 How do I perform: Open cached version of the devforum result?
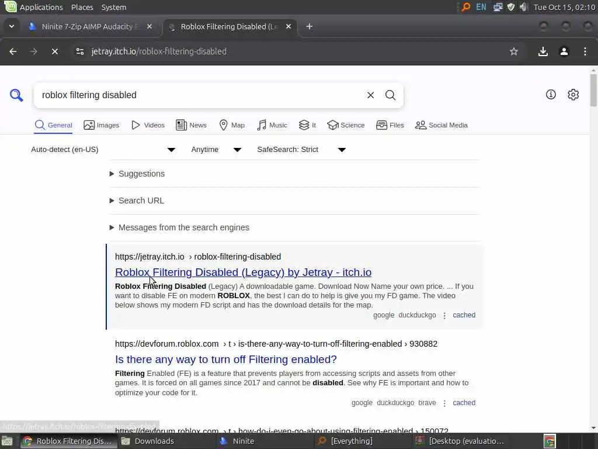[x=464, y=403]
